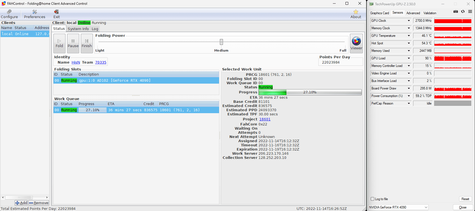
Task: Expand the Video Engine Load dropdown
Action: tap(409, 73)
